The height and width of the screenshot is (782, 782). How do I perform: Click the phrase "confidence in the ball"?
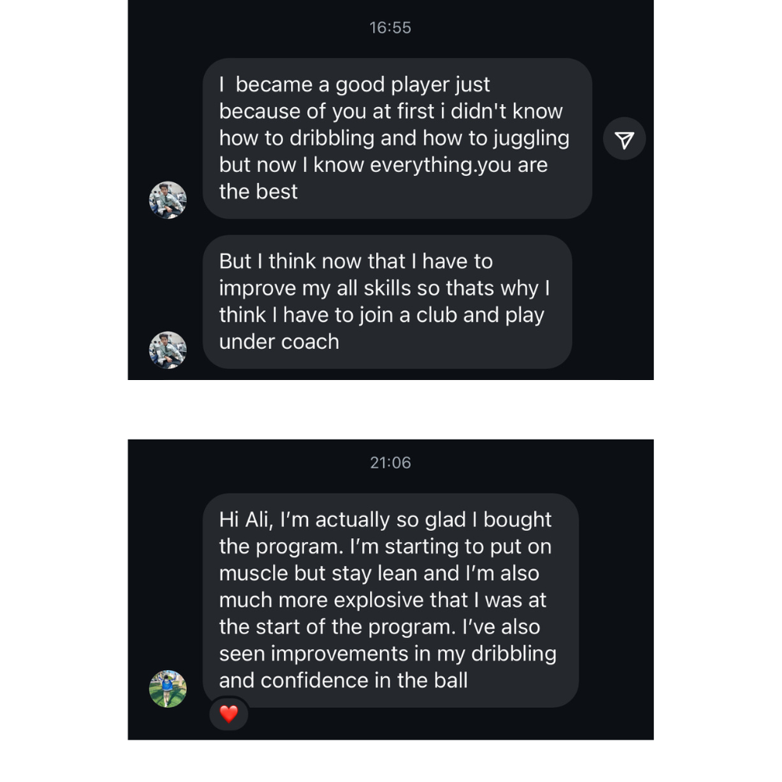tap(364, 680)
